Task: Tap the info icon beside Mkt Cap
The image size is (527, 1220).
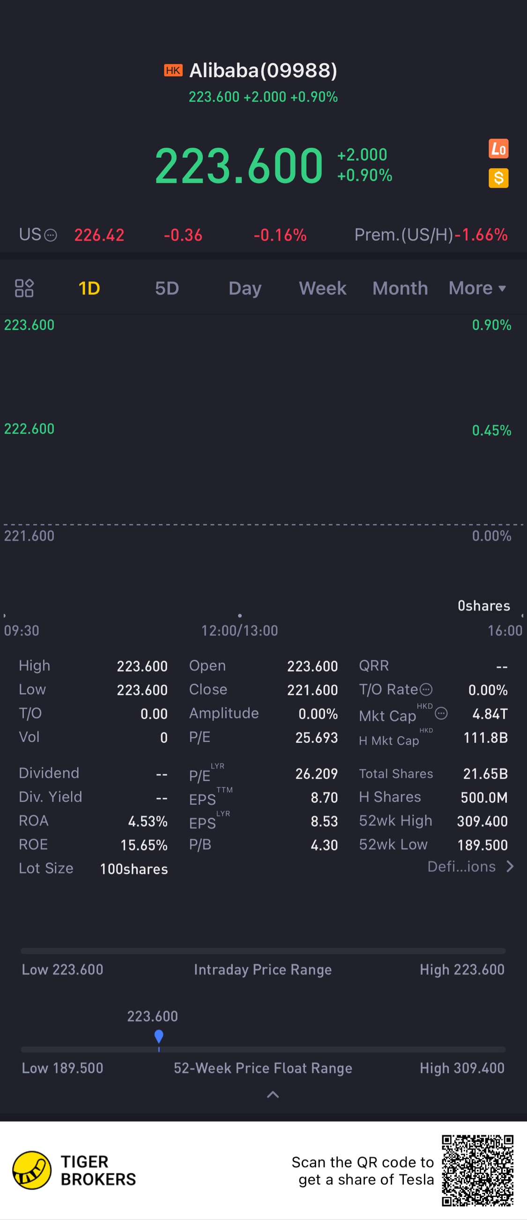Action: (441, 713)
